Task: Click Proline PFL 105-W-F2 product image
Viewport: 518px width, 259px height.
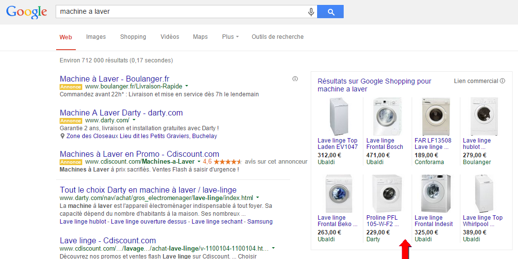Action: pyautogui.click(x=387, y=194)
